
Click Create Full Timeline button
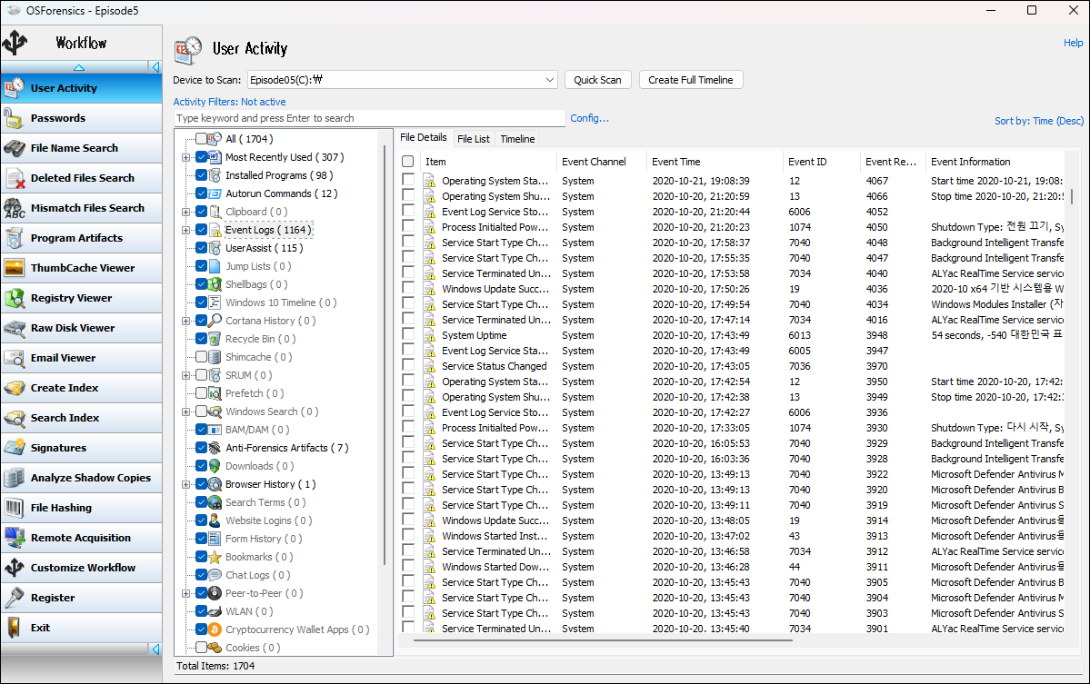(x=691, y=80)
